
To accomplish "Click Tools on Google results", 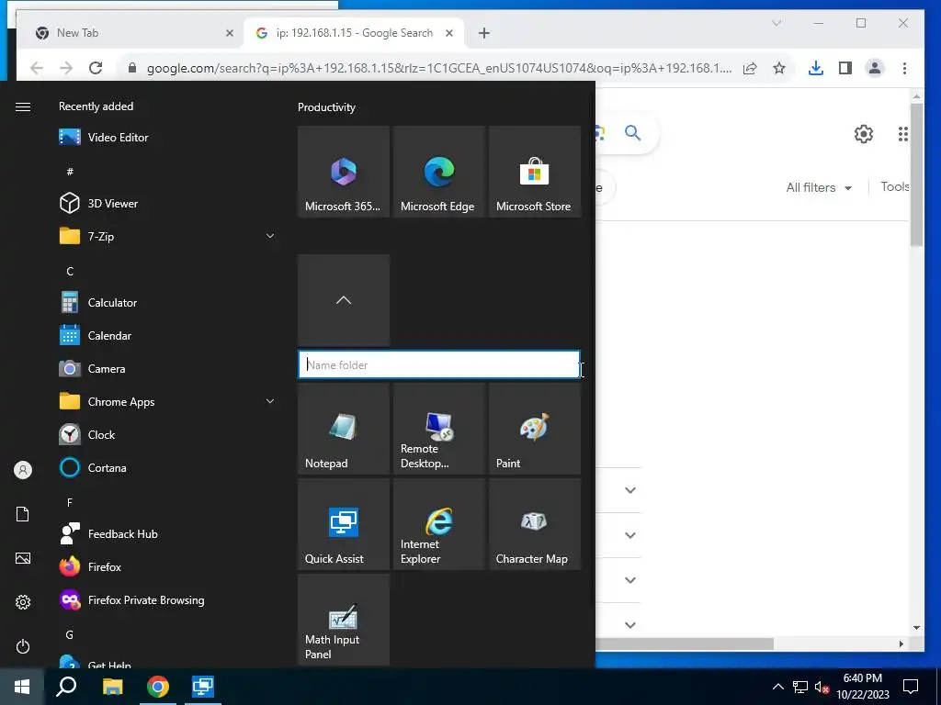I will click(x=895, y=187).
